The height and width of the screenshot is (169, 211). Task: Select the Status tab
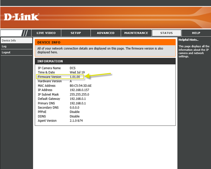[x=166, y=33]
